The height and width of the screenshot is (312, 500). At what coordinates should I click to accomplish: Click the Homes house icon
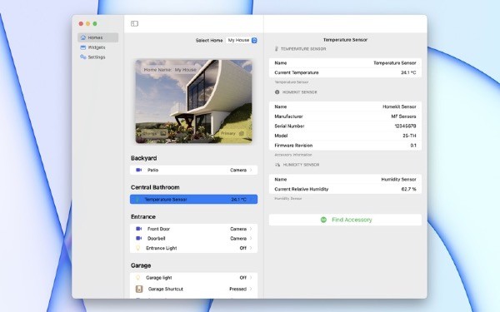tap(83, 37)
